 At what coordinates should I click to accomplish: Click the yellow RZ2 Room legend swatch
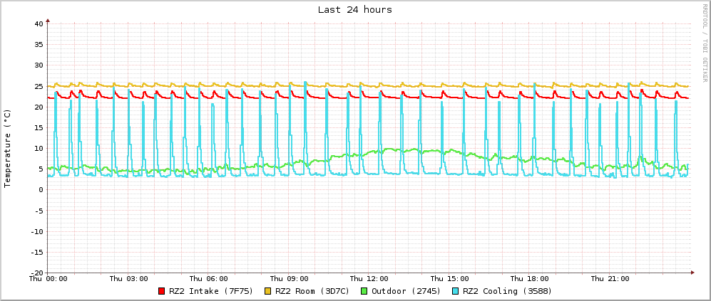pyautogui.click(x=268, y=291)
